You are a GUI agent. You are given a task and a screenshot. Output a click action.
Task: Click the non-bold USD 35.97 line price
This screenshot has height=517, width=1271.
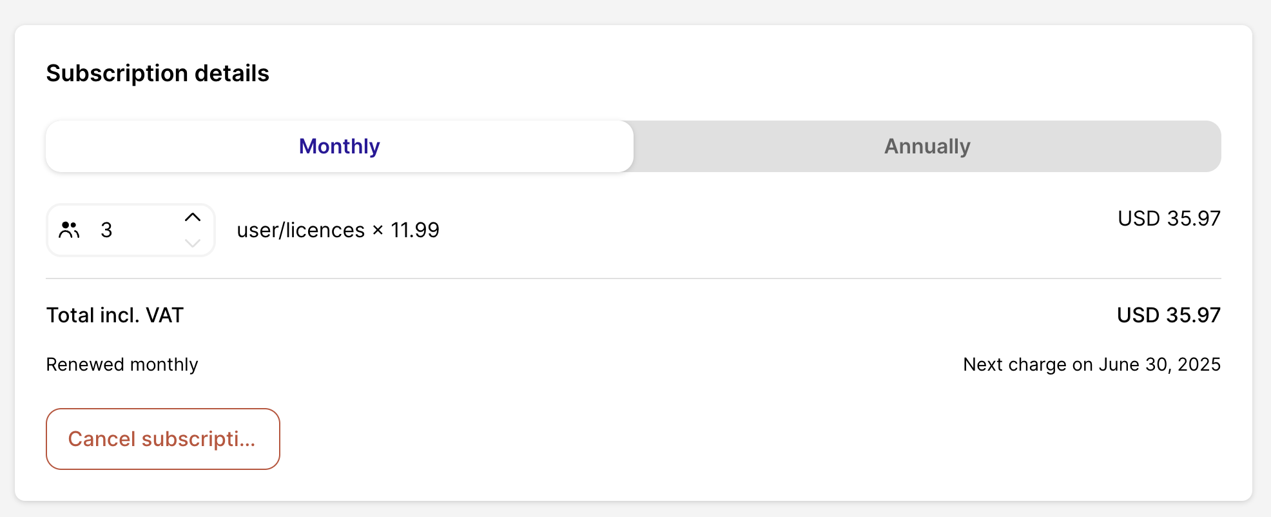pyautogui.click(x=1169, y=219)
